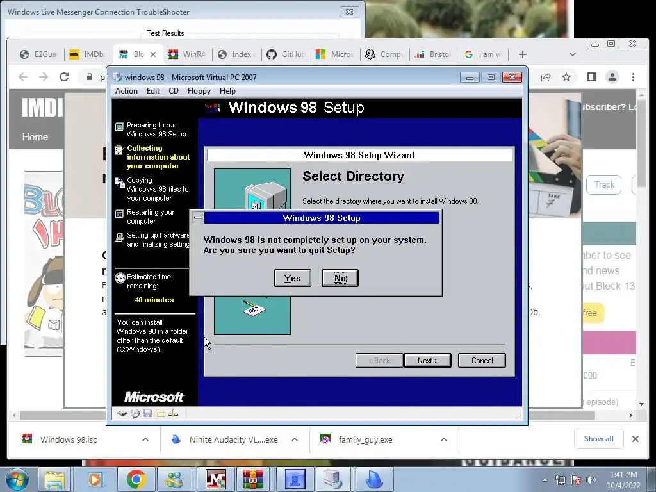
Task: Click the network status icon in Virtual PC
Action: point(173,413)
